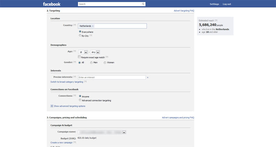Click the Facebook logo
Screen dimensions: 276x147
(52, 4)
